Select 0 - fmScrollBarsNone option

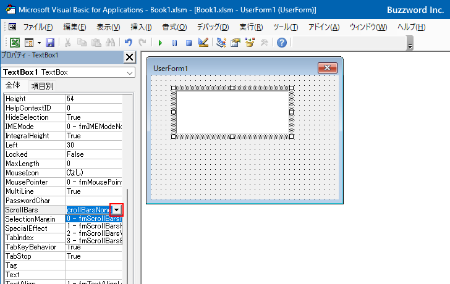tap(94, 219)
